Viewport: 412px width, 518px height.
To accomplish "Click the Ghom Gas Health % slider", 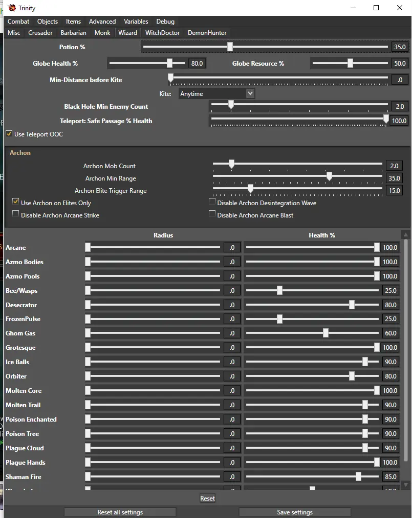I will pos(312,333).
